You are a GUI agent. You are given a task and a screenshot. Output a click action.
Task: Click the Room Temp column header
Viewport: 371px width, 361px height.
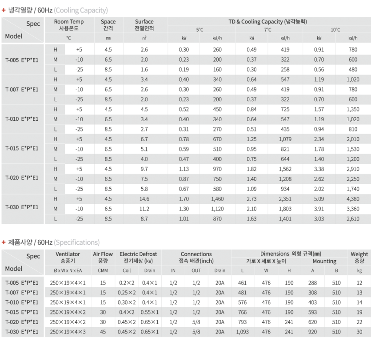click(x=68, y=24)
